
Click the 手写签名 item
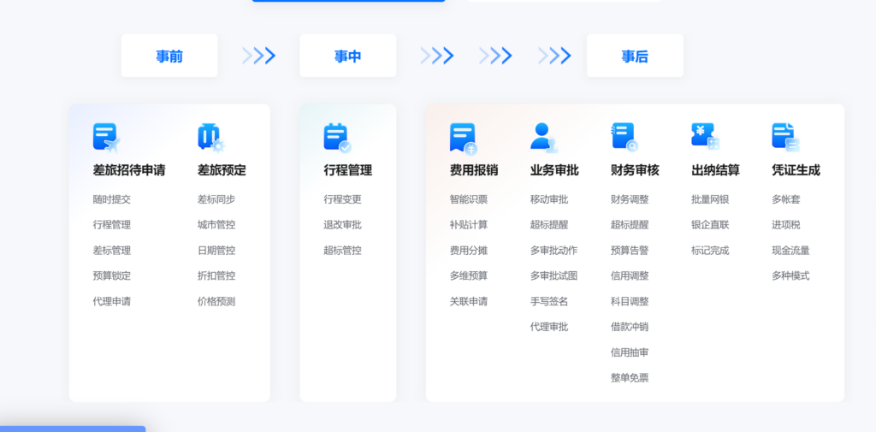(x=548, y=301)
